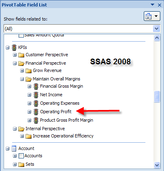Close the PivotTable Field List pane
This screenshot has height=171, width=164.
(x=160, y=5)
